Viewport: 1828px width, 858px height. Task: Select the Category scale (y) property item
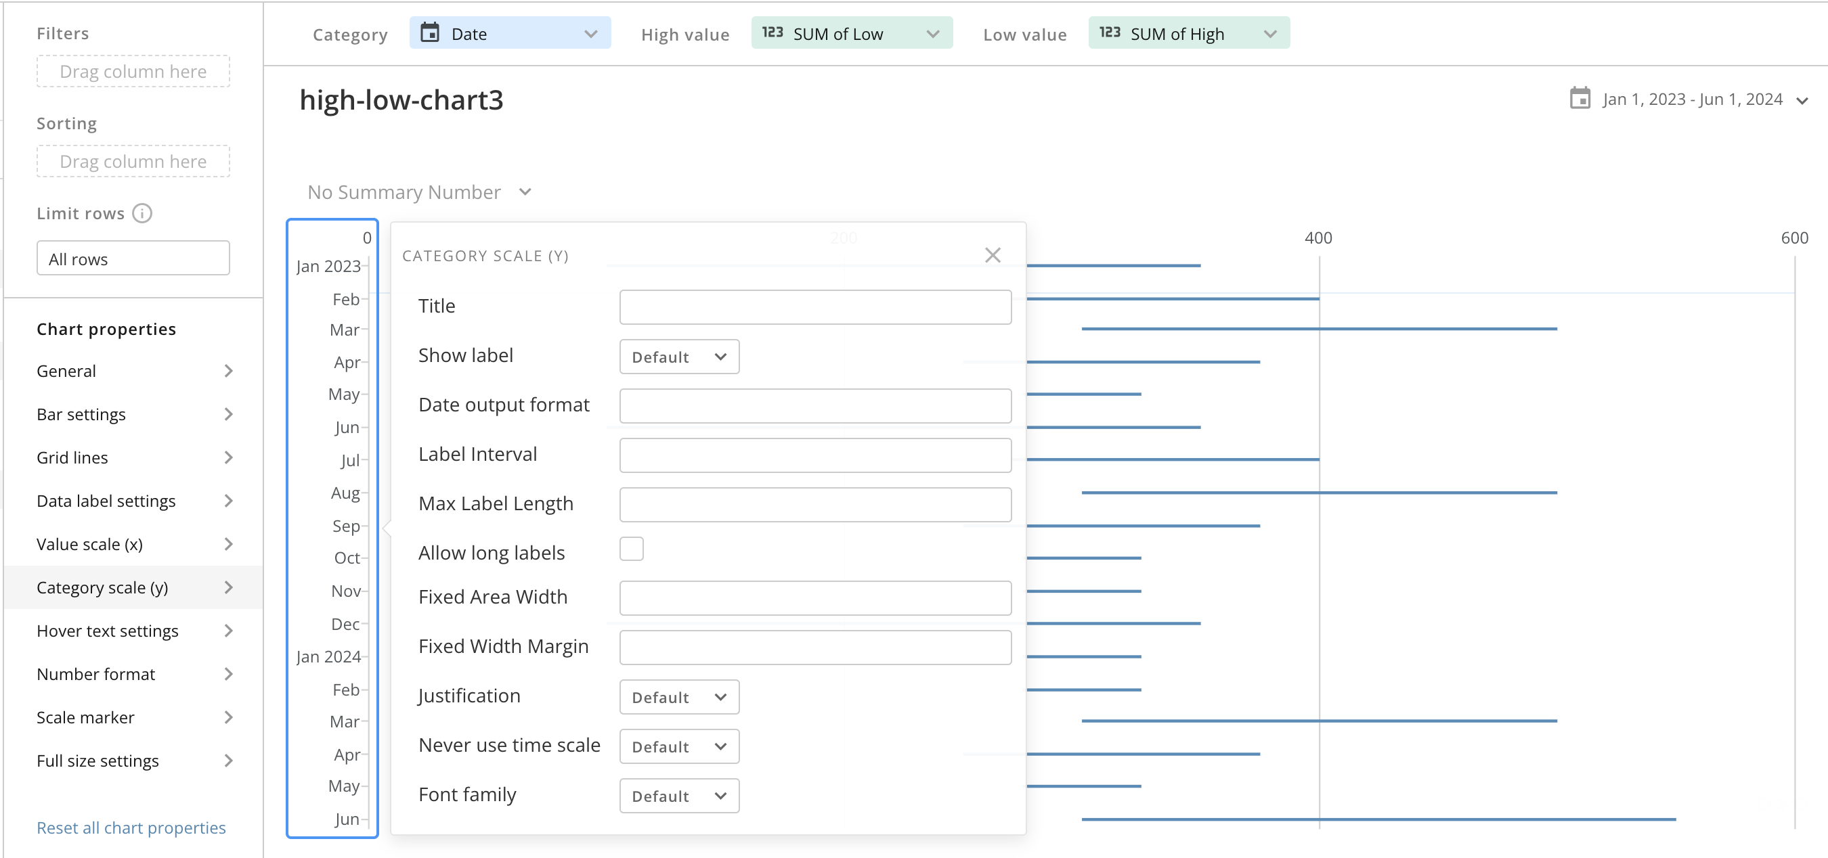coord(134,587)
